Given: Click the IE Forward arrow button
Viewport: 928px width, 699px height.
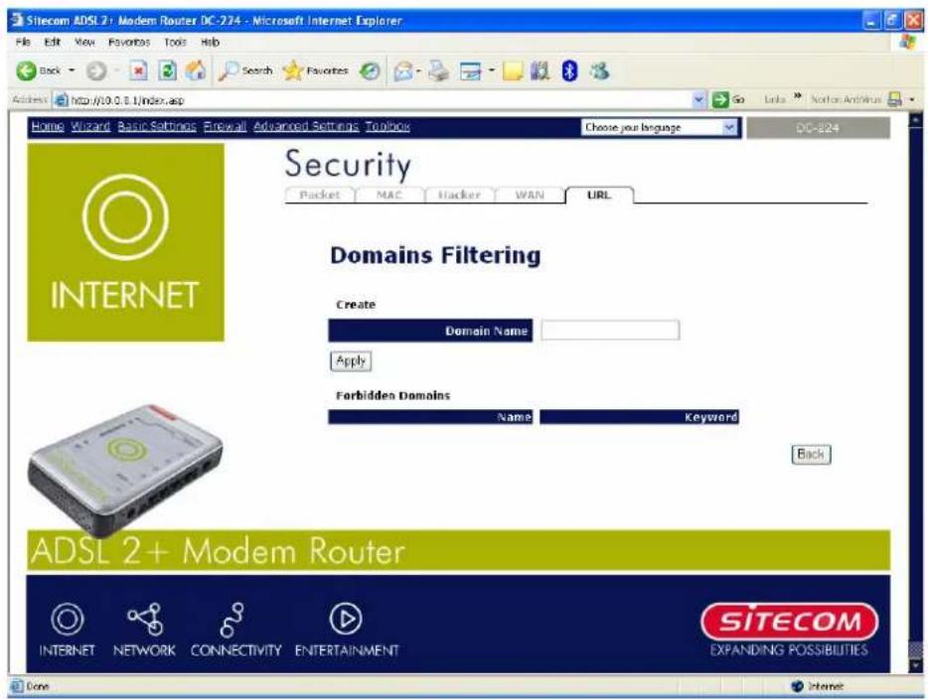Looking at the screenshot, I should tap(96, 71).
